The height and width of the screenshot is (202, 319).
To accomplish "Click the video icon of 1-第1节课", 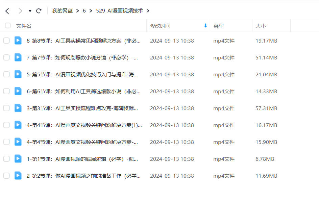I will (18, 159).
